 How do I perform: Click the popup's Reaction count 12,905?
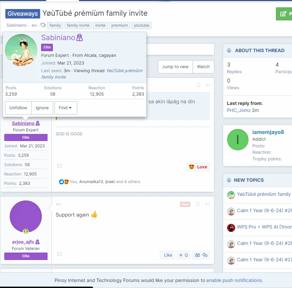click(x=97, y=94)
